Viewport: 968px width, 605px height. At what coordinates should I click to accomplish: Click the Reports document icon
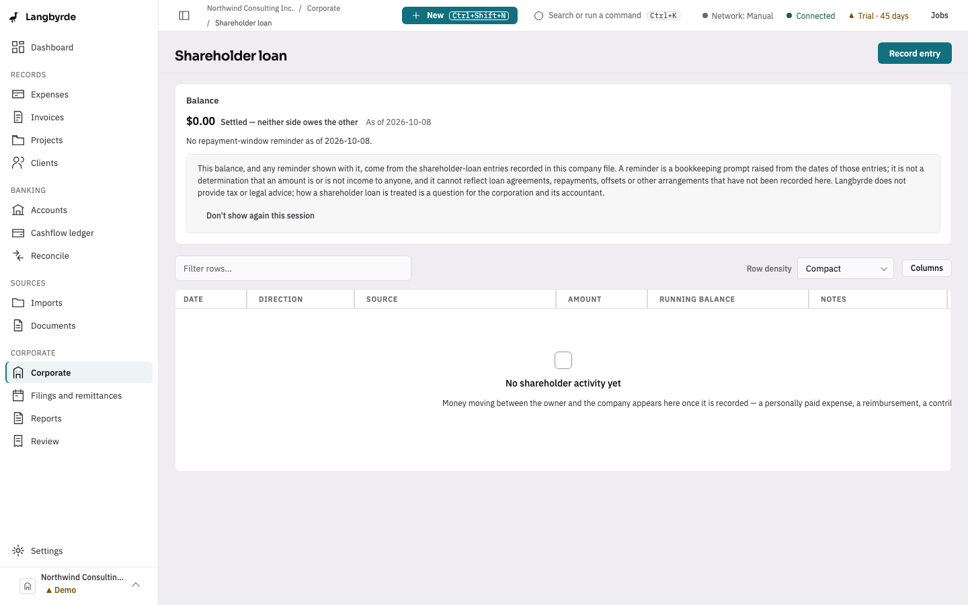point(18,418)
